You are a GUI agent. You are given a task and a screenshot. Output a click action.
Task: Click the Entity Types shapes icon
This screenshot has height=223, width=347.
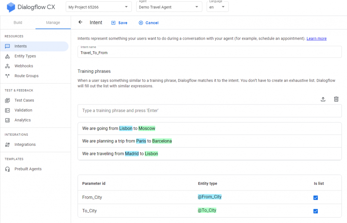click(x=7, y=56)
